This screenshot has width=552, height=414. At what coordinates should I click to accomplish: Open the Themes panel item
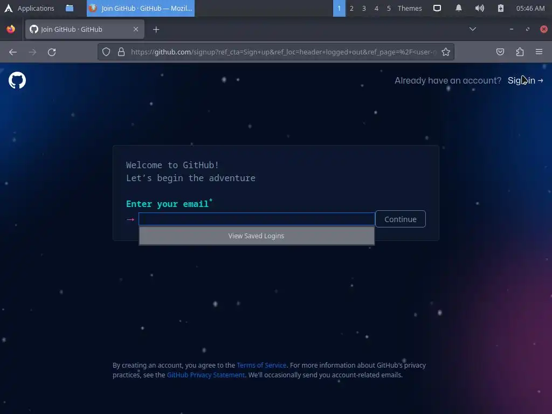coord(410,8)
